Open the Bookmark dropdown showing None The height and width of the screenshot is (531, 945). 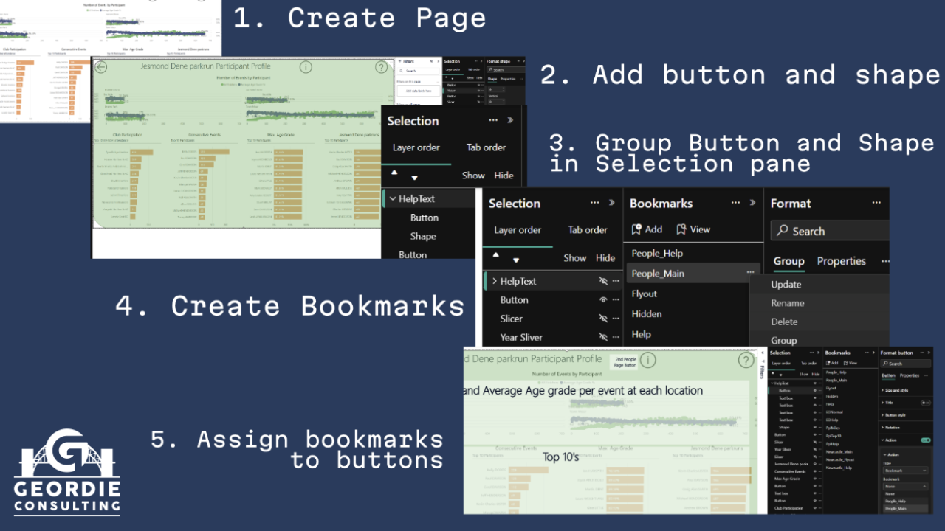point(906,487)
